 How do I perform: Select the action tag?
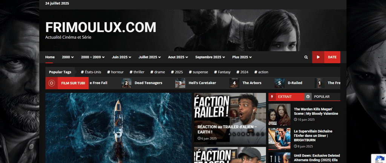pyautogui.click(x=261, y=72)
